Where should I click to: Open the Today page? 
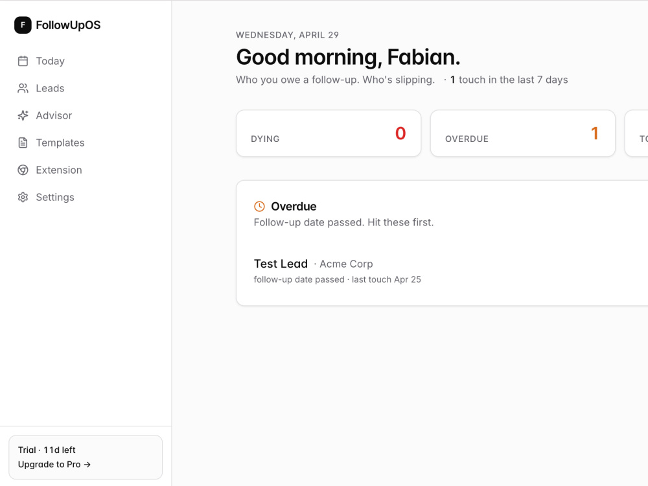click(x=86, y=61)
